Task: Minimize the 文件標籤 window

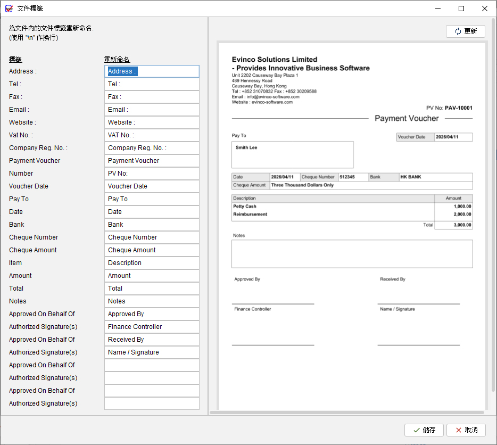Action: (438, 9)
